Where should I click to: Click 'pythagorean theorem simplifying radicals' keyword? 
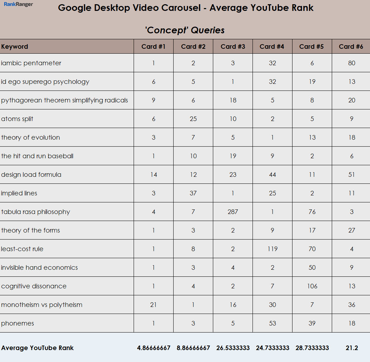[65, 100]
